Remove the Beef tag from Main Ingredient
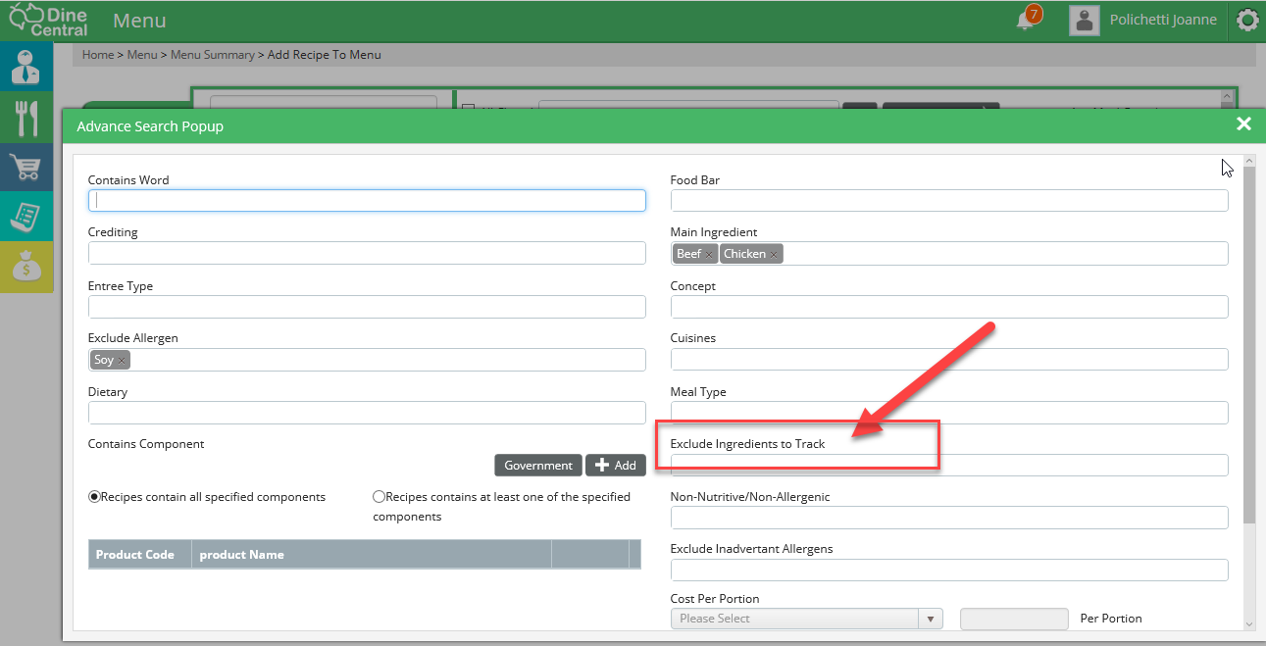1266x646 pixels. (x=709, y=255)
